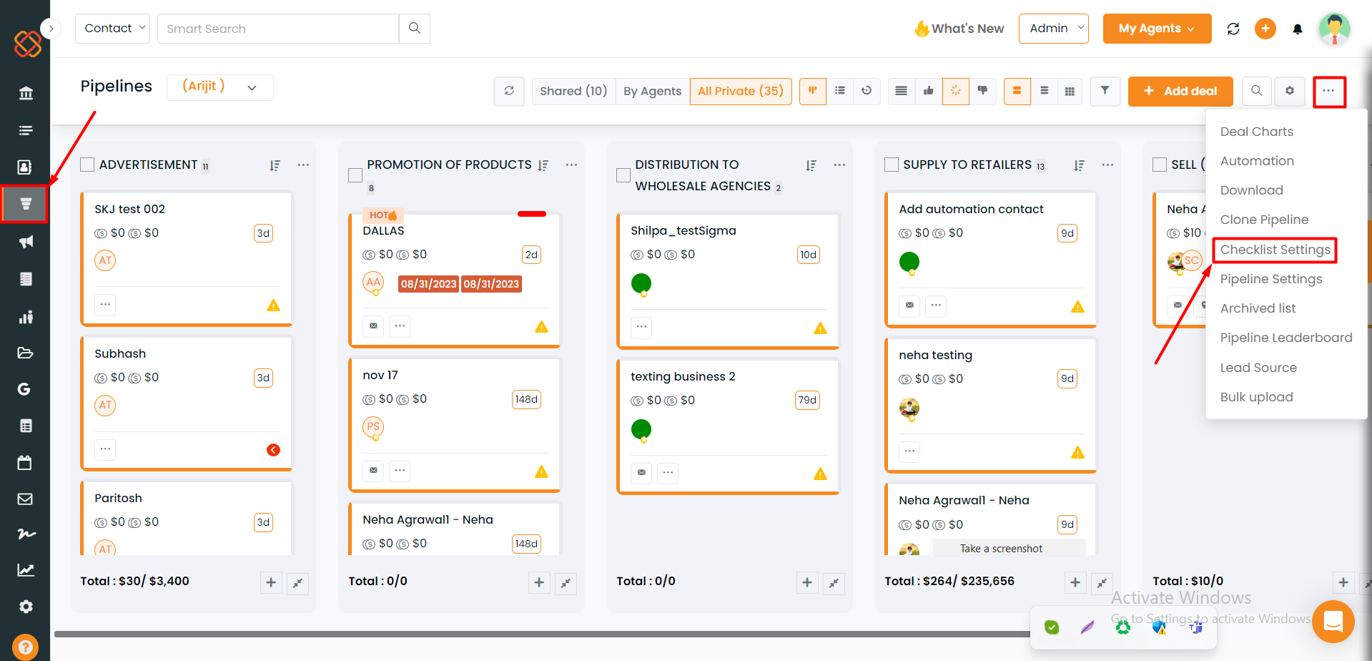1372x661 pixels.
Task: Check the DISTRIBUTION TO WHOLESALE AGENCIES checkbox
Action: (x=623, y=175)
